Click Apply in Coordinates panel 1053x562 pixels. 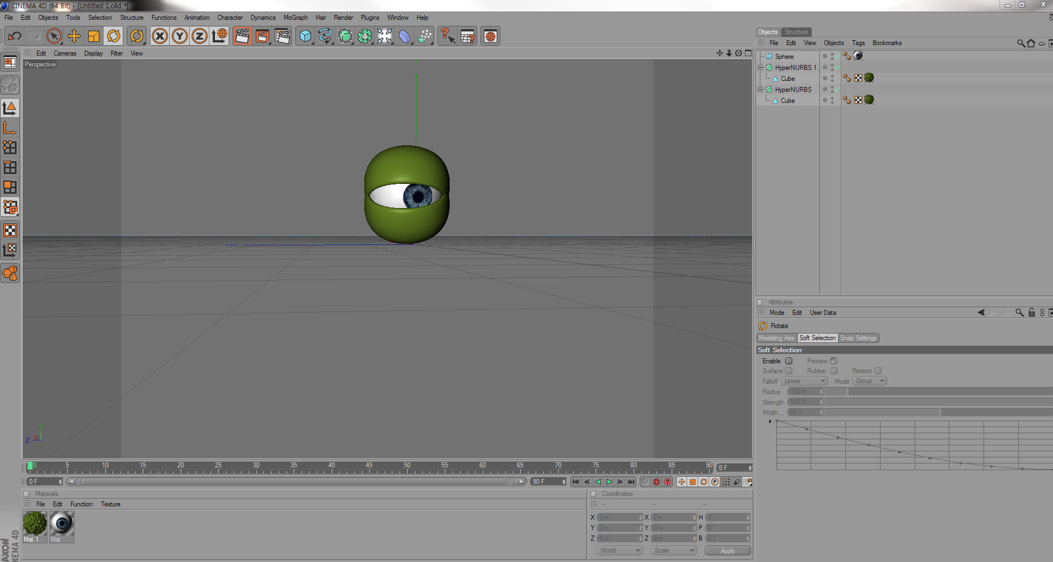pos(727,550)
